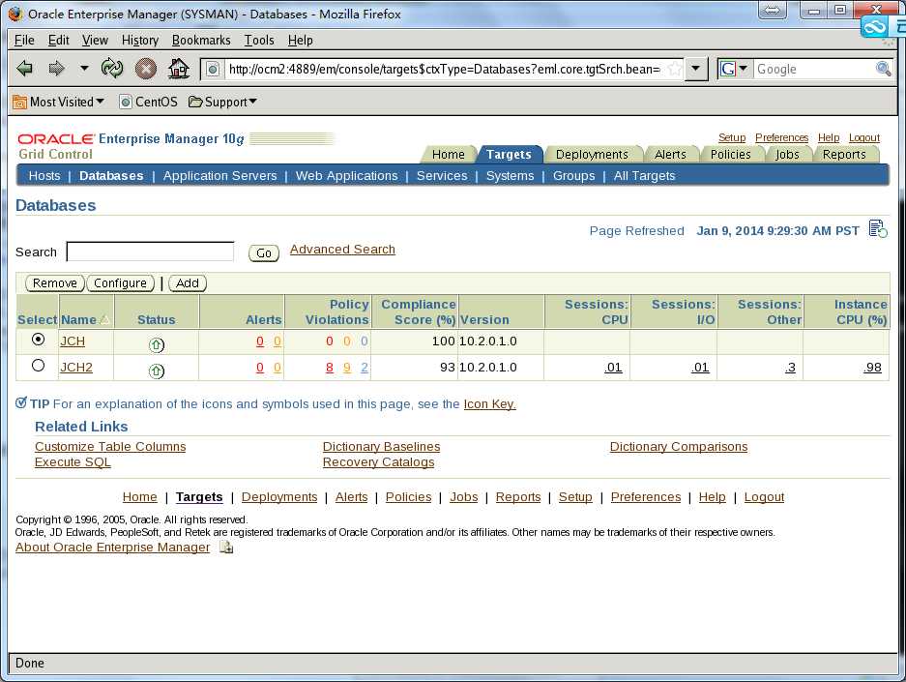Switch to the Jobs tab

(x=787, y=155)
